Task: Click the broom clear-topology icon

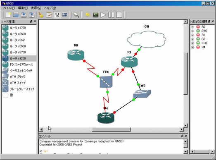Action: click(x=41, y=15)
